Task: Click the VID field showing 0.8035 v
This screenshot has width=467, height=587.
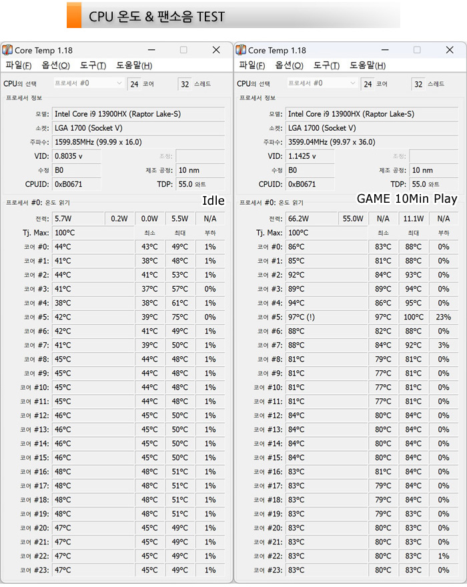Action: point(76,156)
